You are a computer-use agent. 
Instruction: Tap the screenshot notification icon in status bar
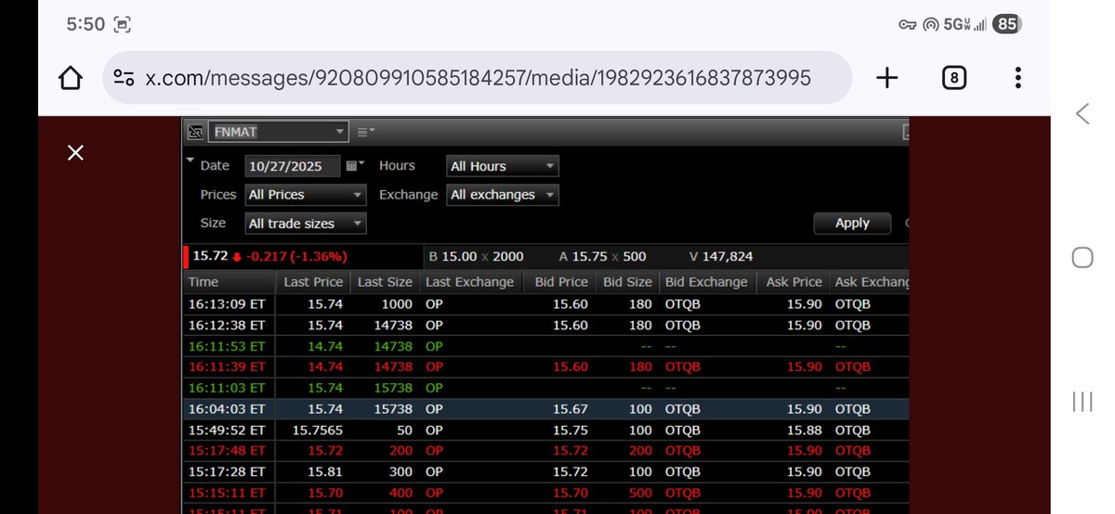click(x=123, y=25)
